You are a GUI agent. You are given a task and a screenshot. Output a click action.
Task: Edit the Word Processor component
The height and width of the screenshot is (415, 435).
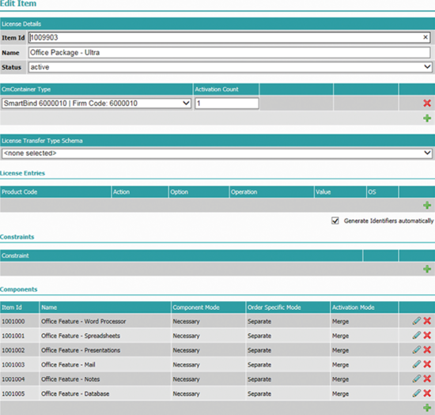point(416,321)
